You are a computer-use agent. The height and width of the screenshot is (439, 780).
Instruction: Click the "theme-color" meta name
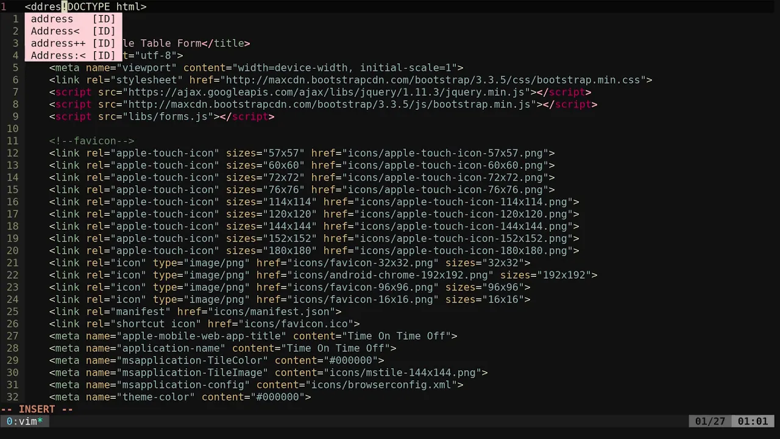tap(155, 397)
